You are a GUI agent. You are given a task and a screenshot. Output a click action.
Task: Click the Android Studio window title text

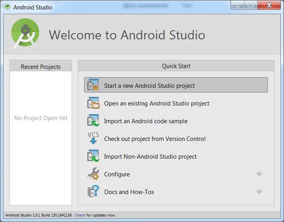point(33,7)
